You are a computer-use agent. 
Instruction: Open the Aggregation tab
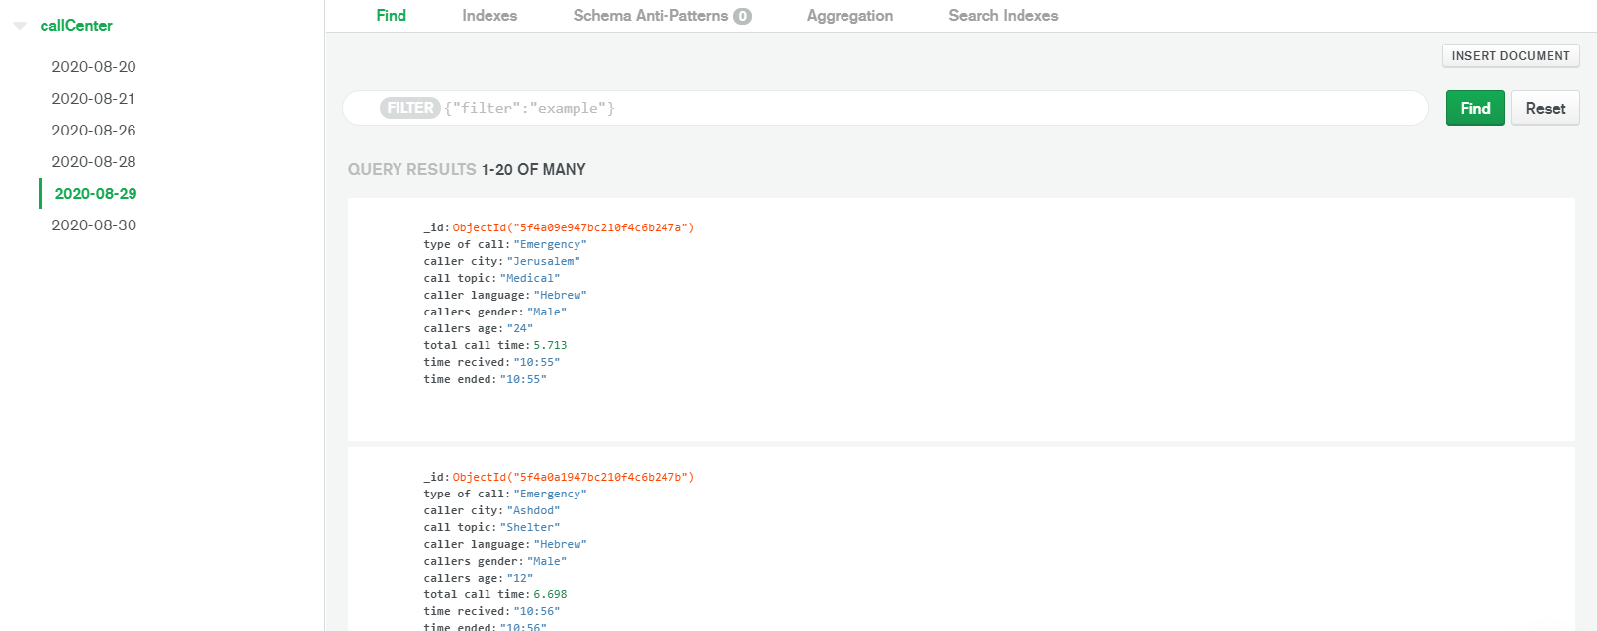tap(849, 16)
